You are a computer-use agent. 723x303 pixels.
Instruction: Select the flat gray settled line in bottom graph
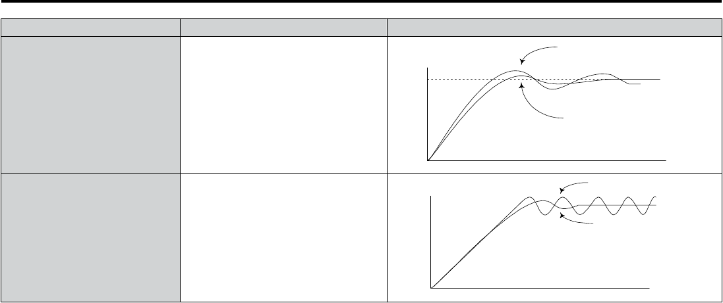coord(617,205)
